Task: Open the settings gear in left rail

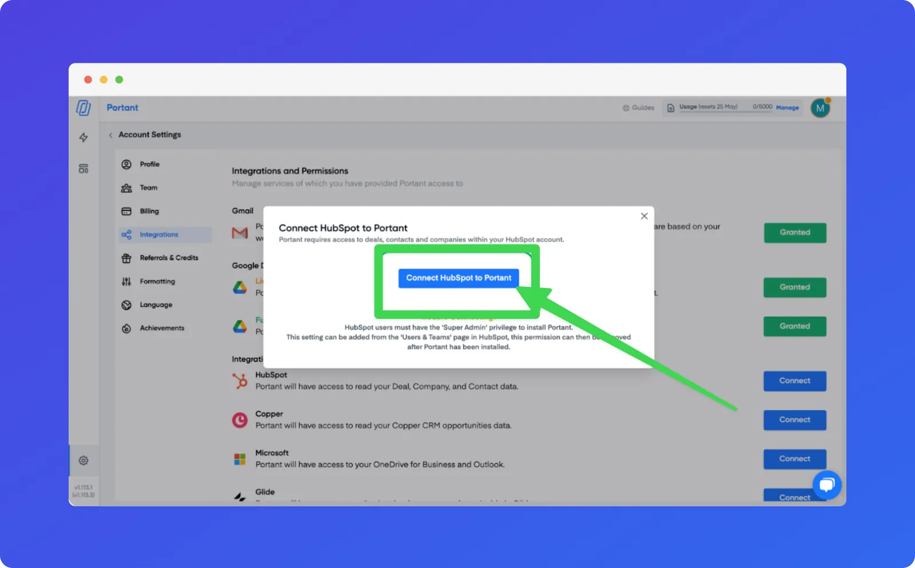Action: click(x=83, y=461)
